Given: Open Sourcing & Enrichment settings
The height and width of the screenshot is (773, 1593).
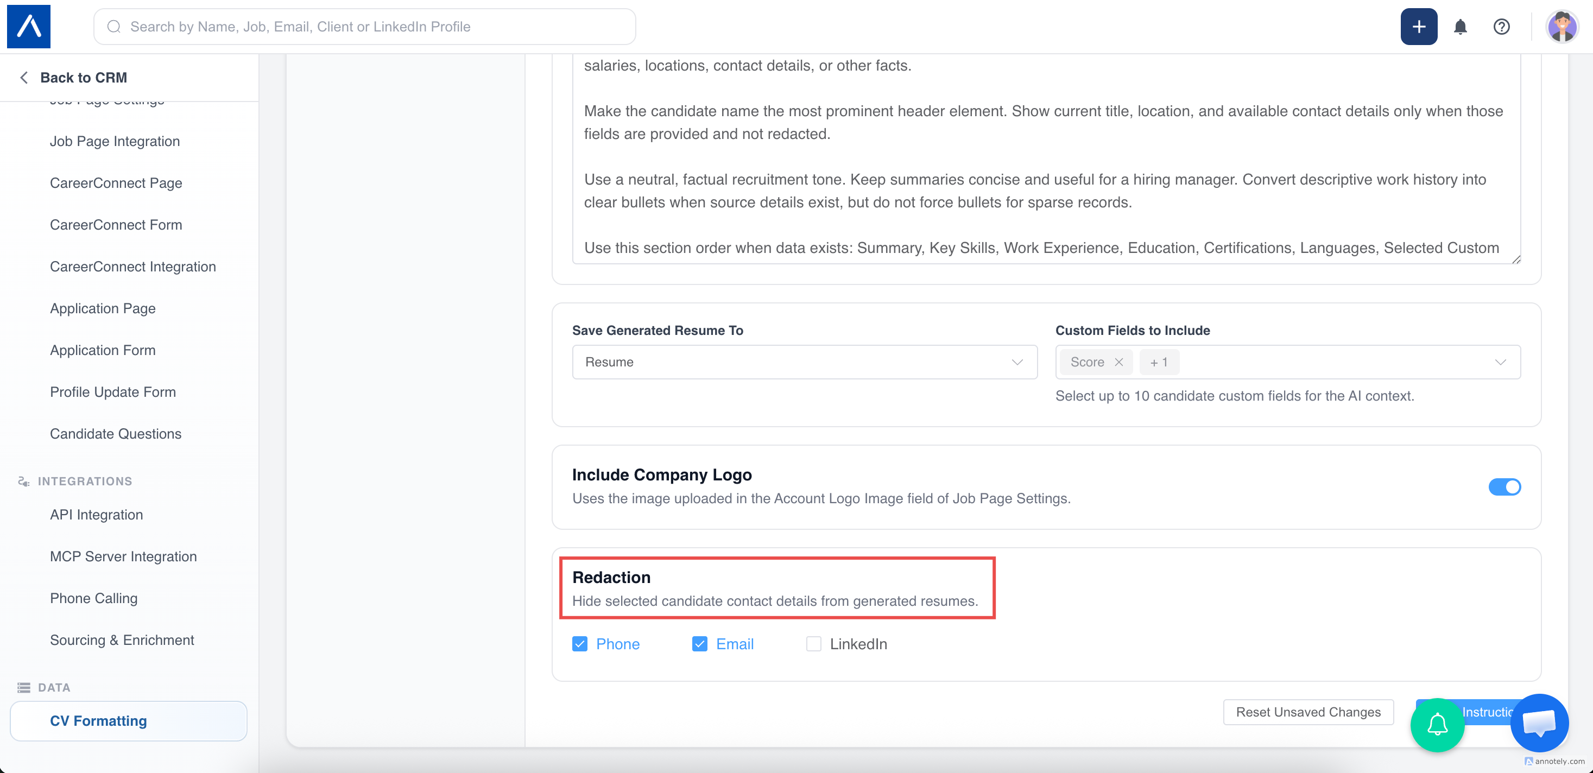Looking at the screenshot, I should click(x=123, y=640).
